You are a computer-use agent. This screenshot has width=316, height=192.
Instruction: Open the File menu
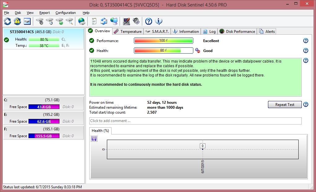pyautogui.click(x=7, y=13)
